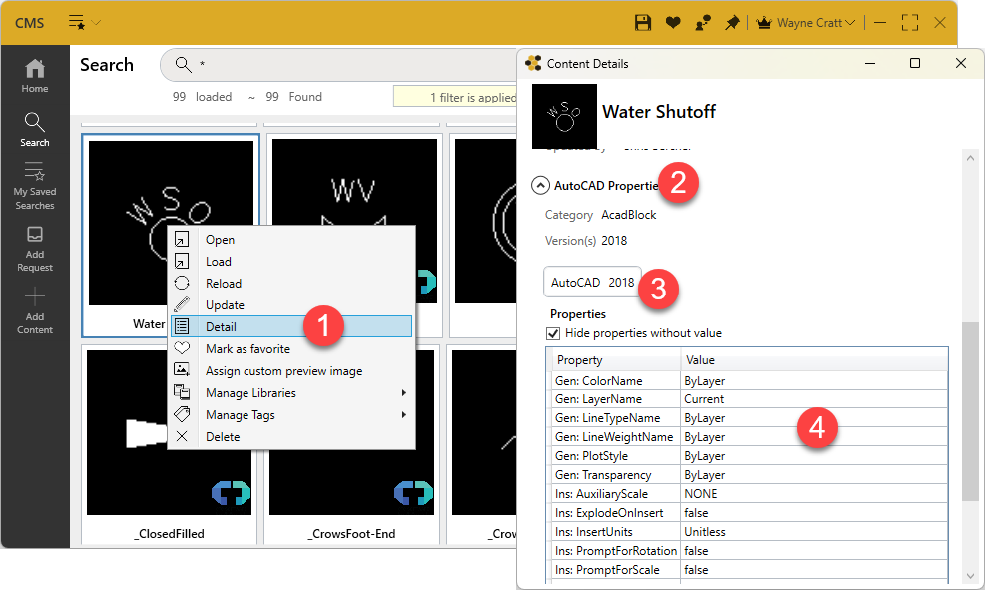Click the Update pencil icon in context menu
The height and width of the screenshot is (590, 985).
(182, 304)
